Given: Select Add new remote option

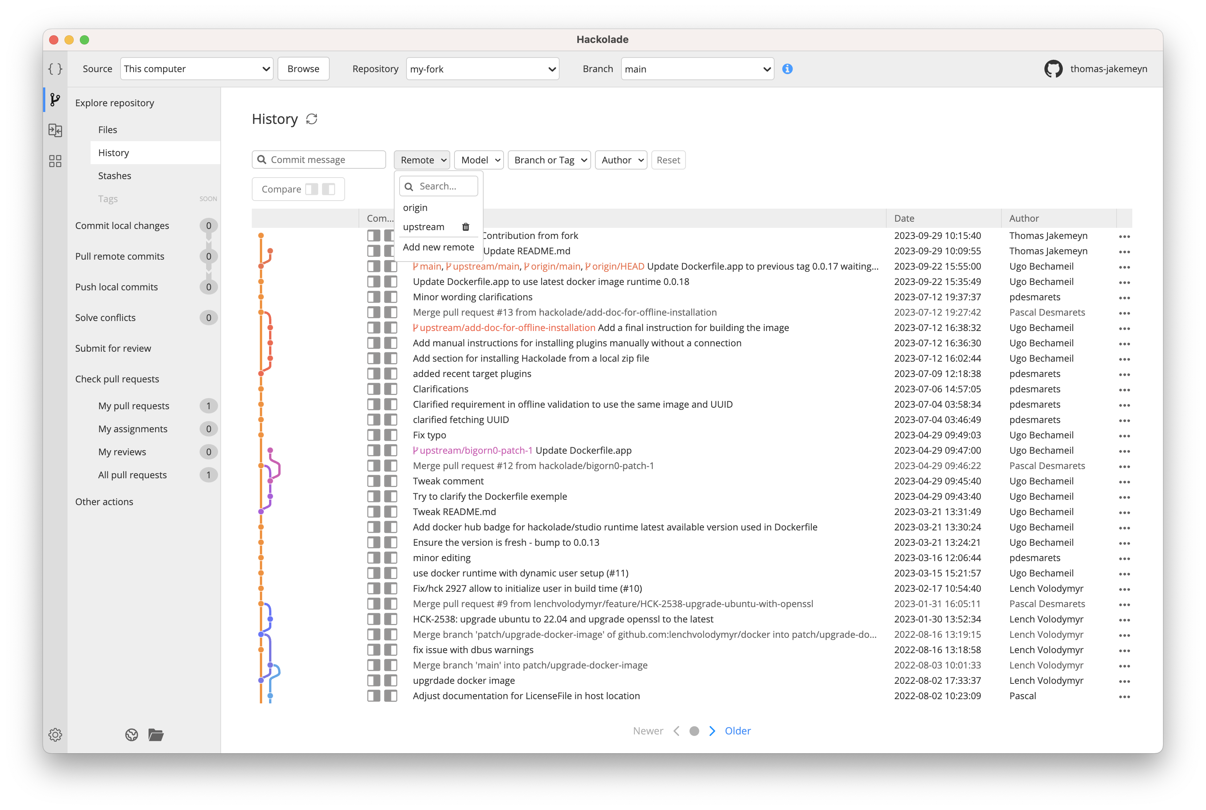Looking at the screenshot, I should coord(439,247).
